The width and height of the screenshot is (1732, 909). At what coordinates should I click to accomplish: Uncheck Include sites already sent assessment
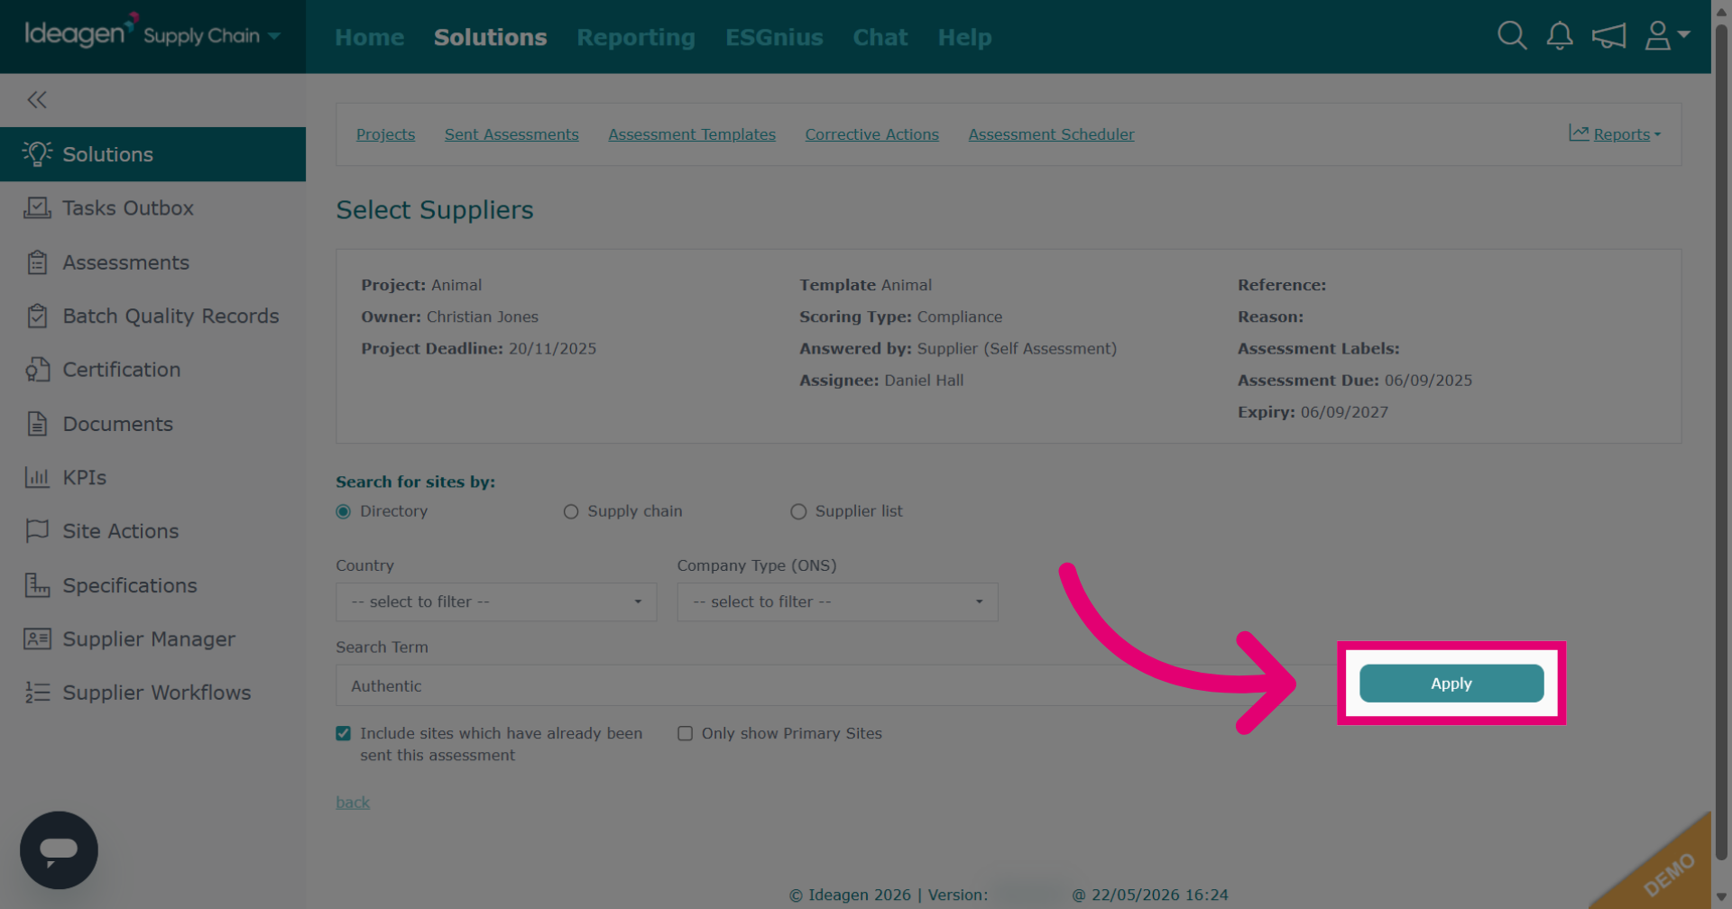click(344, 733)
